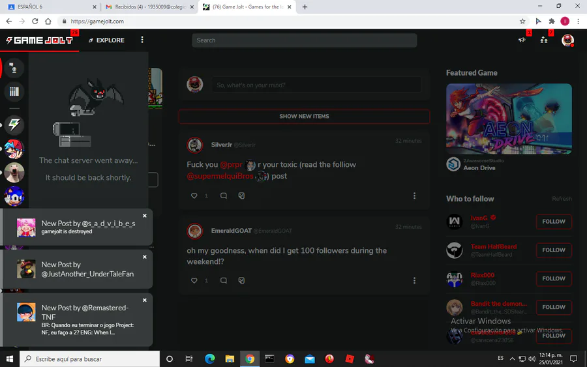Viewport: 587px width, 367px height.
Task: Open New Post by @JustAnother_UnderTaleFan notification
Action: [x=78, y=269]
